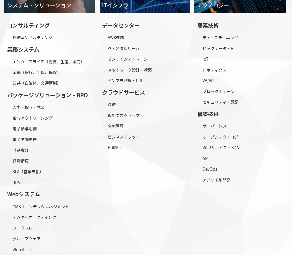Open 物流コンサルティング link
The image size is (292, 255).
(x=32, y=38)
